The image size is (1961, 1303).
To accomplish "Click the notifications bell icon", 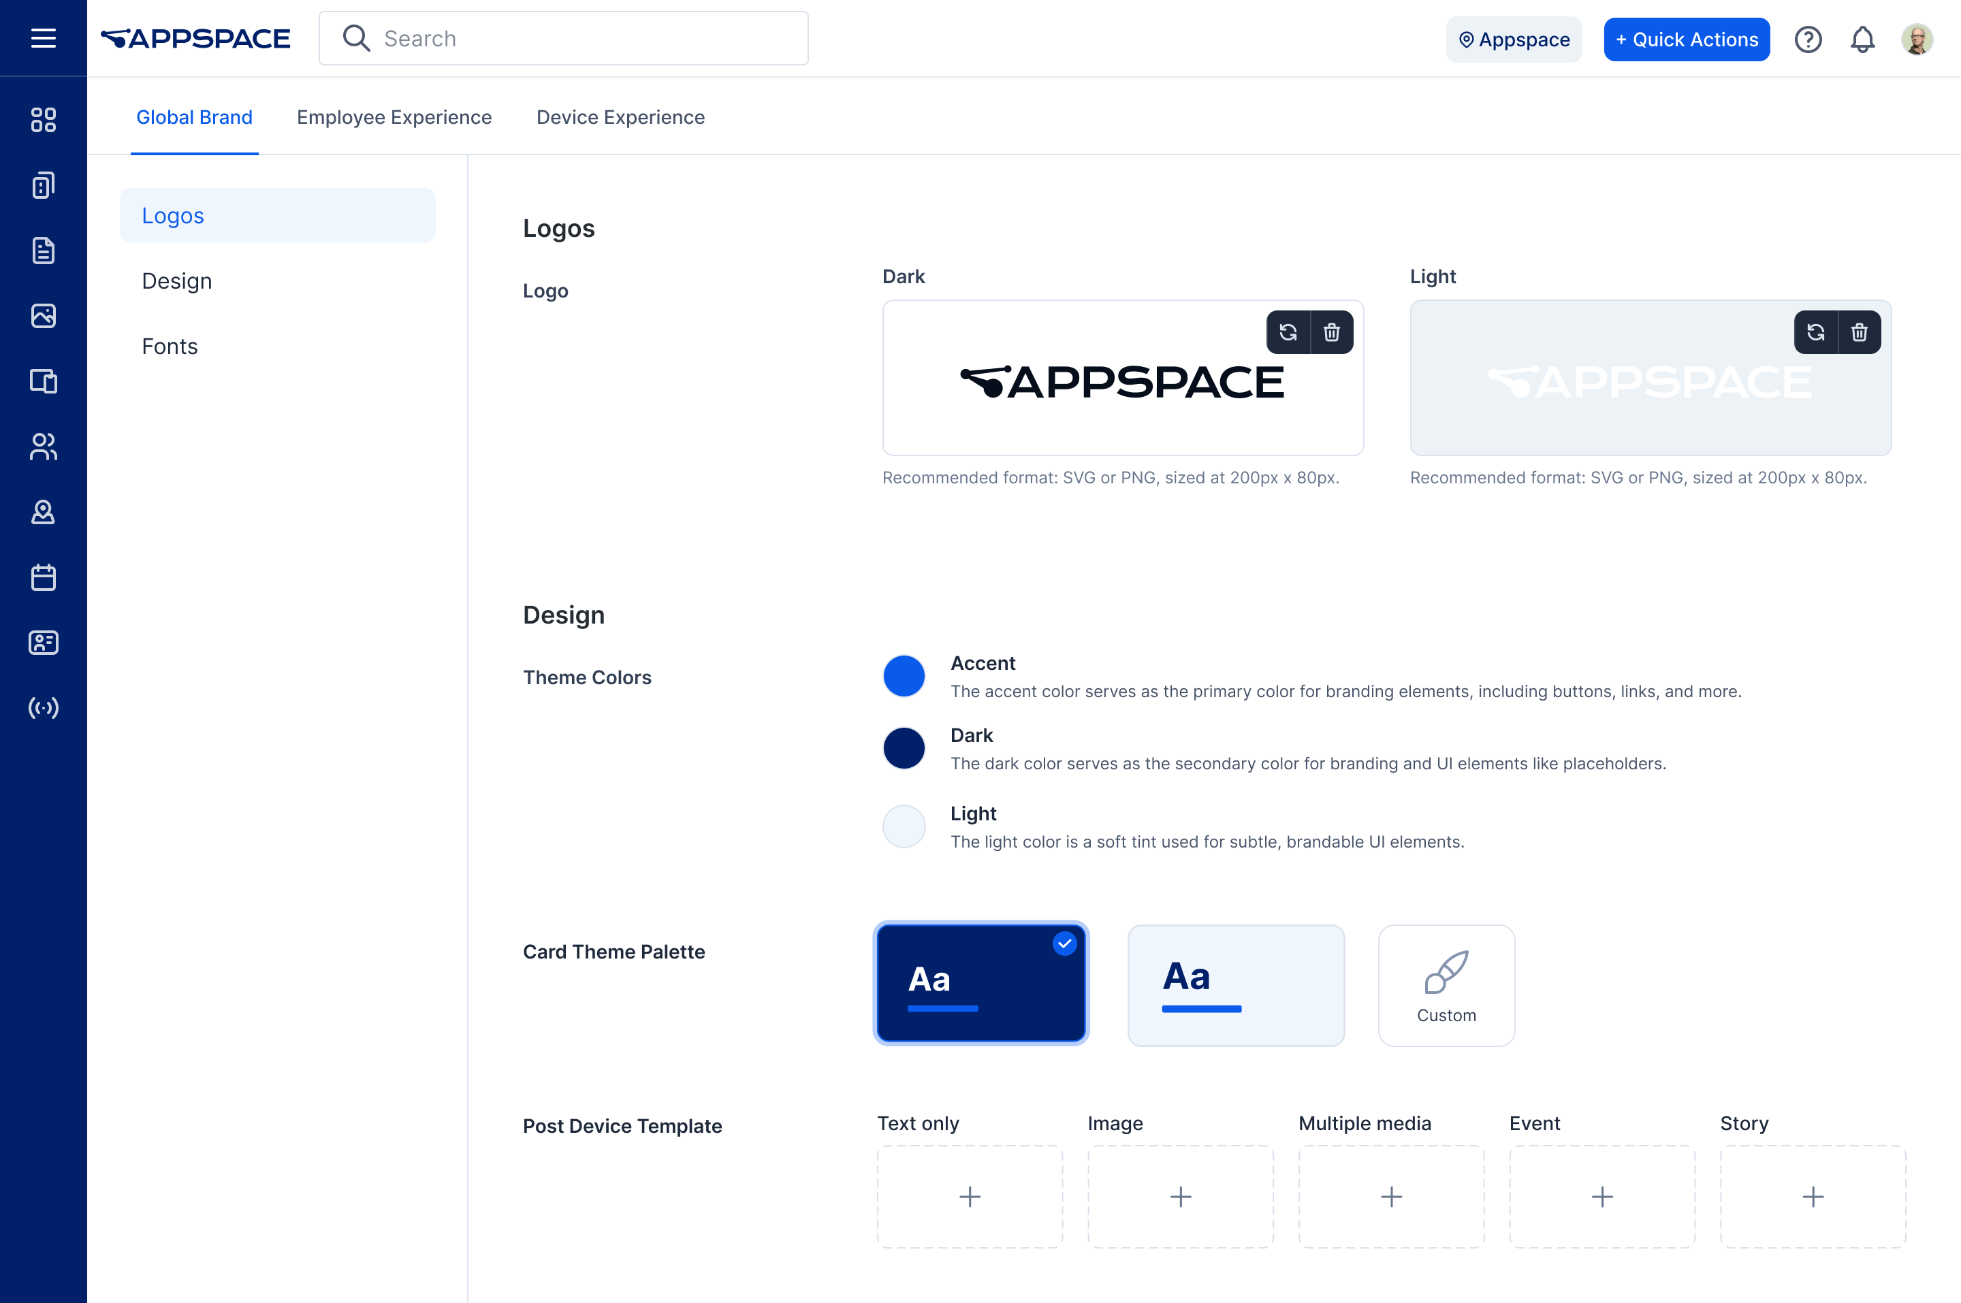I will pyautogui.click(x=1862, y=39).
